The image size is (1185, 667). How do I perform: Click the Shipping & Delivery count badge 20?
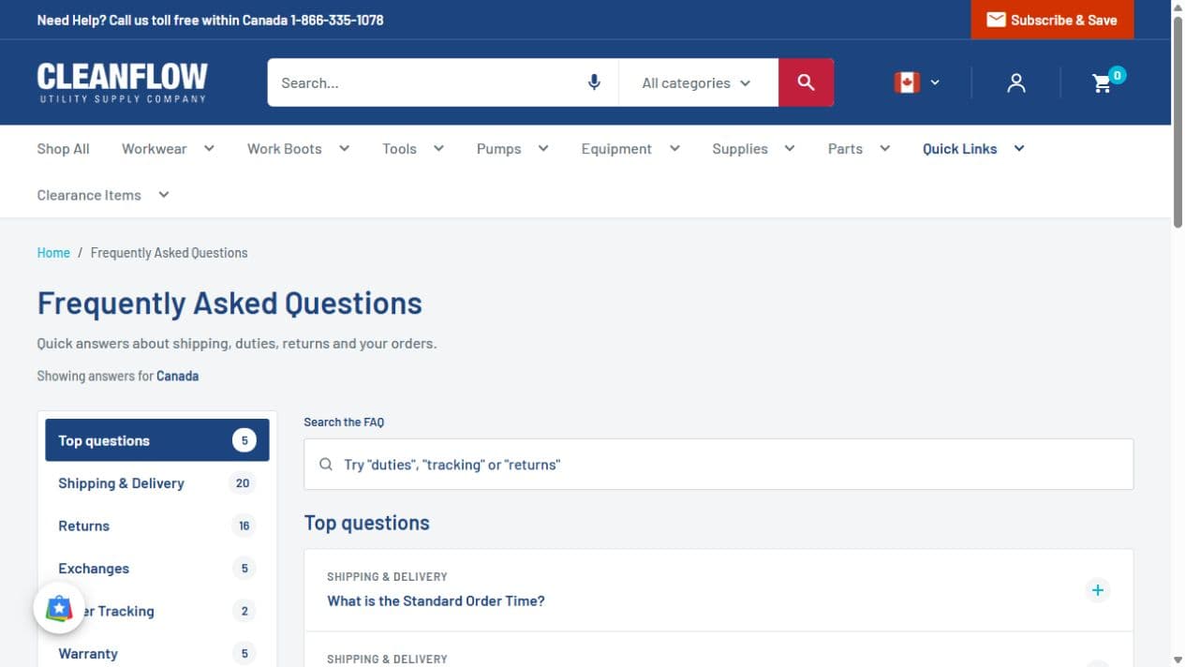pos(243,483)
